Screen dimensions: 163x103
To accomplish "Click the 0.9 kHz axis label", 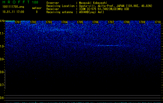I will point(2,59).
